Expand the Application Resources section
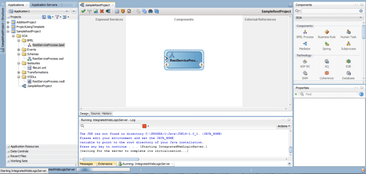The width and height of the screenshot is (366, 174). pos(9,147)
